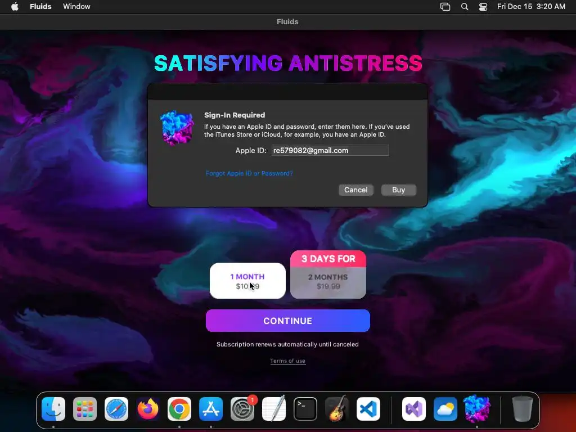Image resolution: width=576 pixels, height=432 pixels.
Task: Open GarageBand guitar icon in dock
Action: 337,408
